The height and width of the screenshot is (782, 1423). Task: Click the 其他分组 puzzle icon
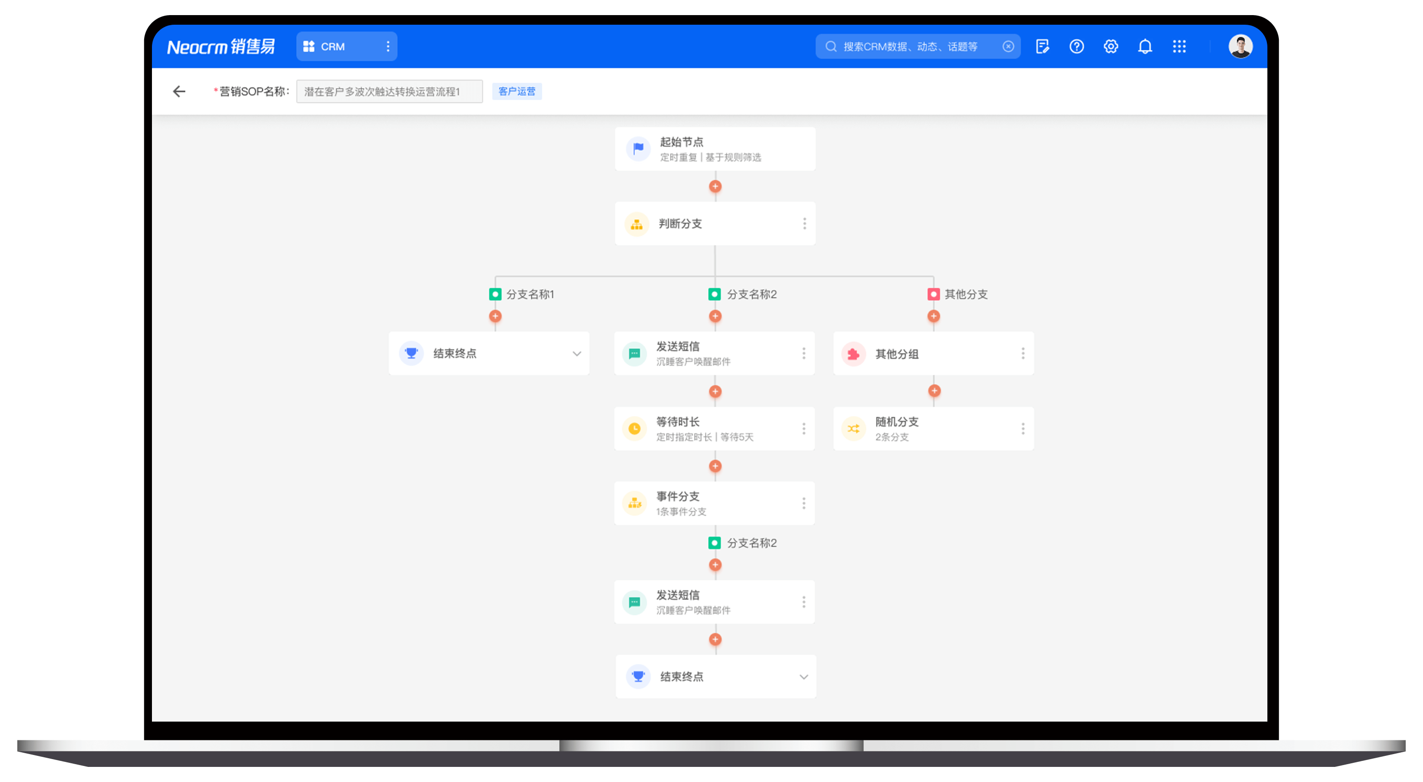click(854, 354)
